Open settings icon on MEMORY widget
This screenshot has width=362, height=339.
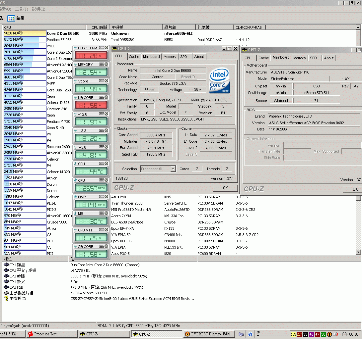(x=101, y=64)
